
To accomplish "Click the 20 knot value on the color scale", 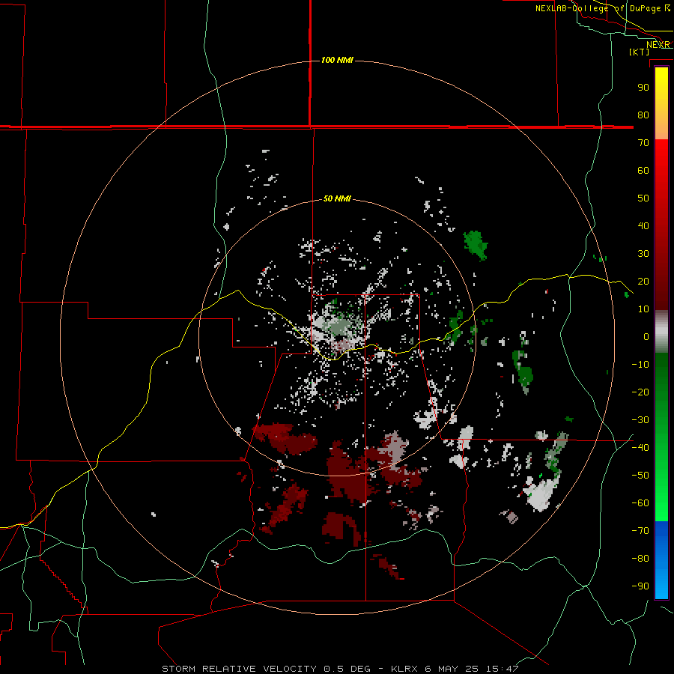I will click(x=643, y=281).
